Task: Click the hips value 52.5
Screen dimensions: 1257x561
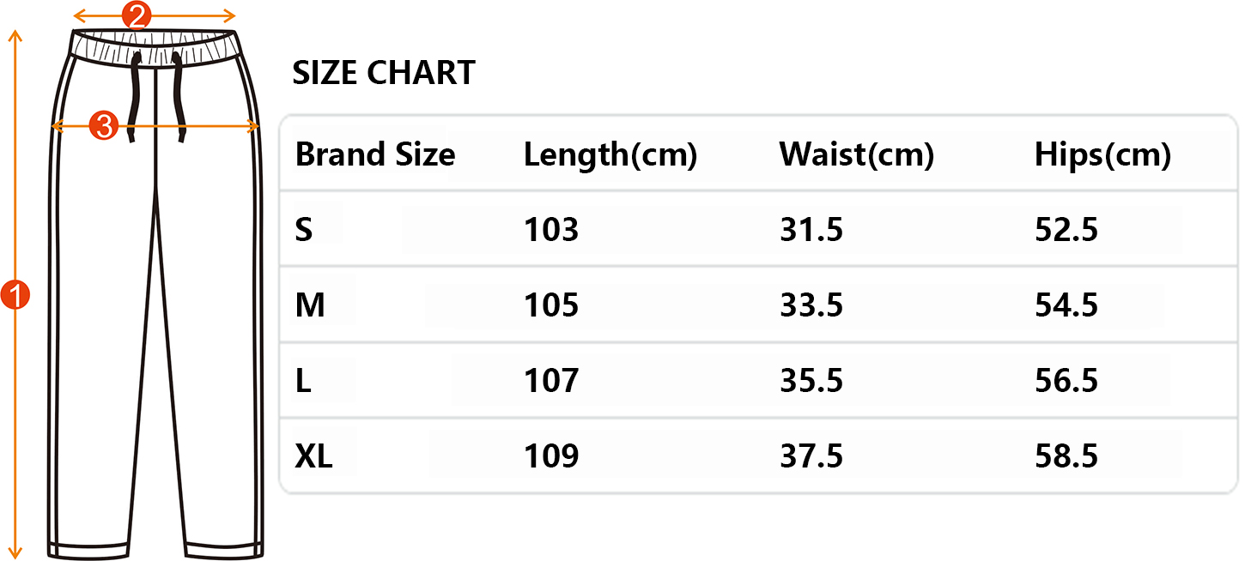Action: point(1066,230)
